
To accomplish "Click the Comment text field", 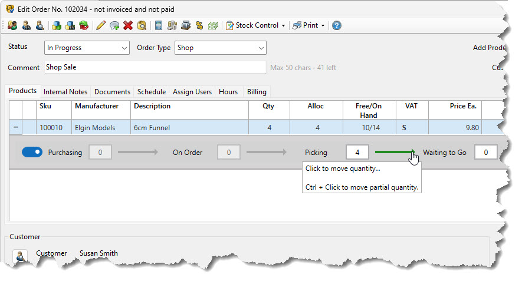I will pyautogui.click(x=155, y=67).
